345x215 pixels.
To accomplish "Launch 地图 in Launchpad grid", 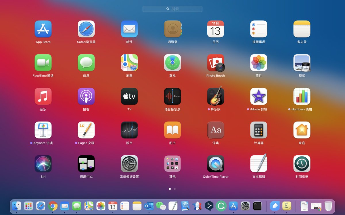I will tap(129, 62).
